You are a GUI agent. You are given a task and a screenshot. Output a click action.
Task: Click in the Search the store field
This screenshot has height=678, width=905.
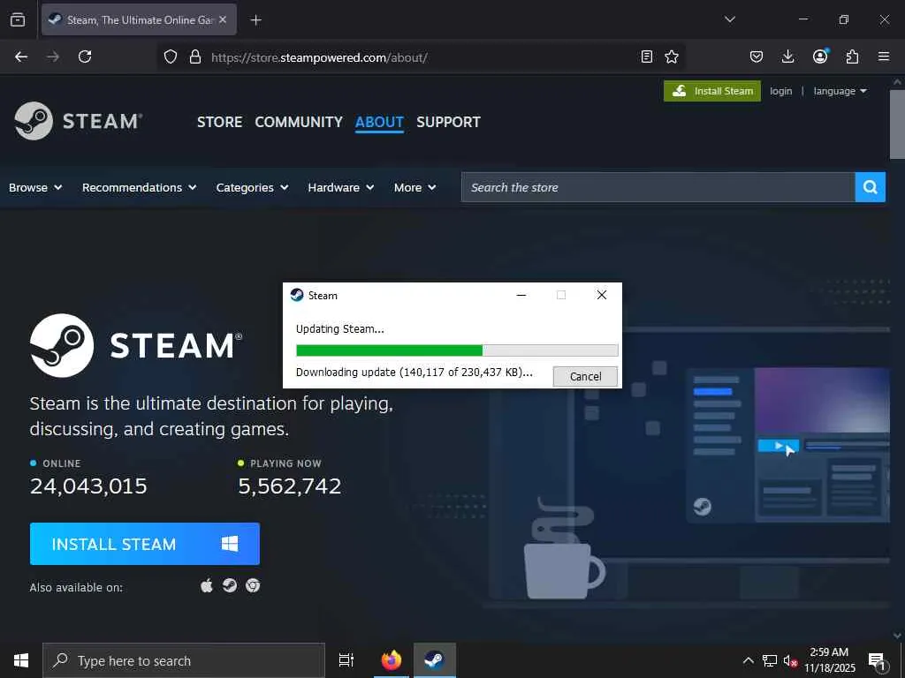(658, 187)
